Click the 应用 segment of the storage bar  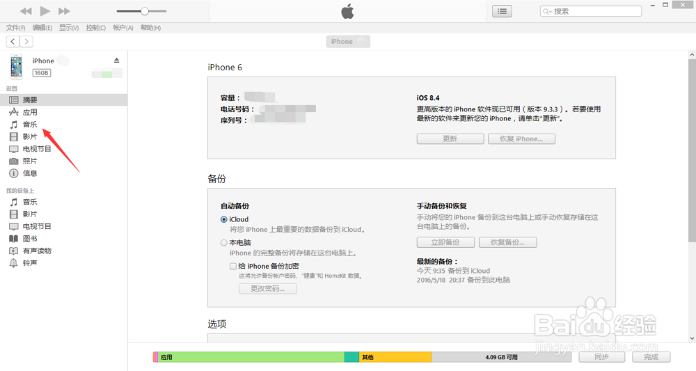(251, 357)
